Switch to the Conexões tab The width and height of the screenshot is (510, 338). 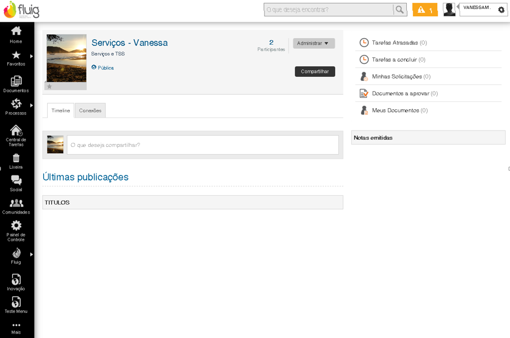click(x=90, y=110)
